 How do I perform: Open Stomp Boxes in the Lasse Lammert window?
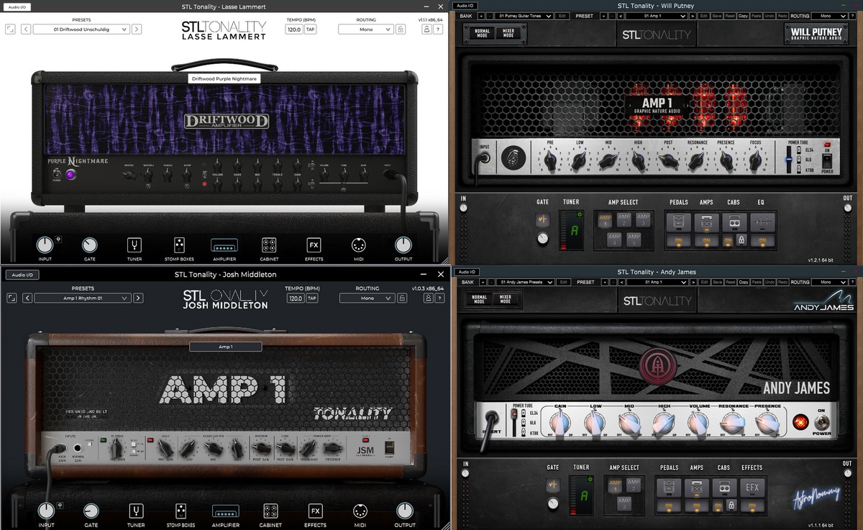pyautogui.click(x=180, y=245)
